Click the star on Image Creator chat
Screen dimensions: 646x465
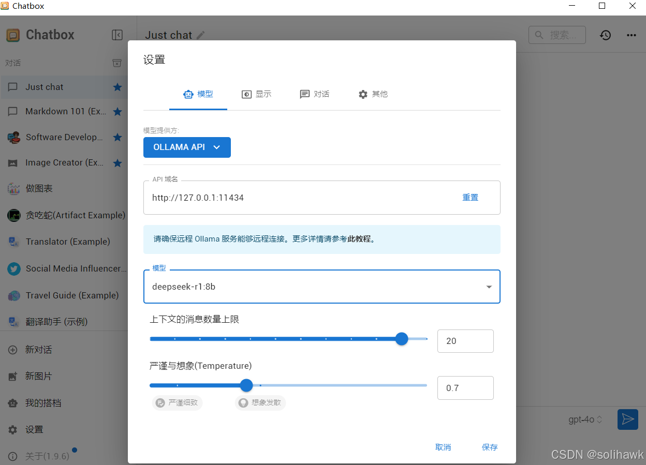click(x=118, y=163)
